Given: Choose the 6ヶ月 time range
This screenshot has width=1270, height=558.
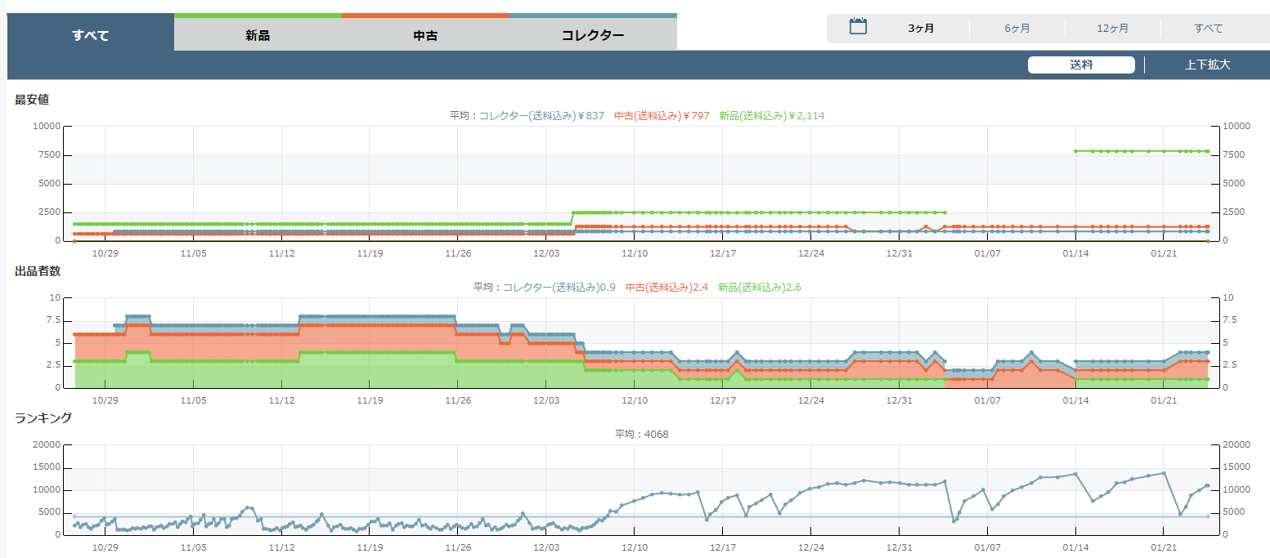Looking at the screenshot, I should pyautogui.click(x=1017, y=29).
